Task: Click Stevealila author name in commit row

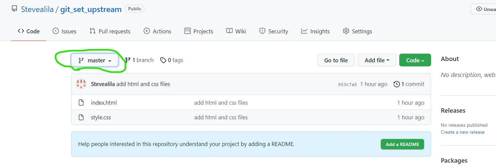Action: coord(103,84)
